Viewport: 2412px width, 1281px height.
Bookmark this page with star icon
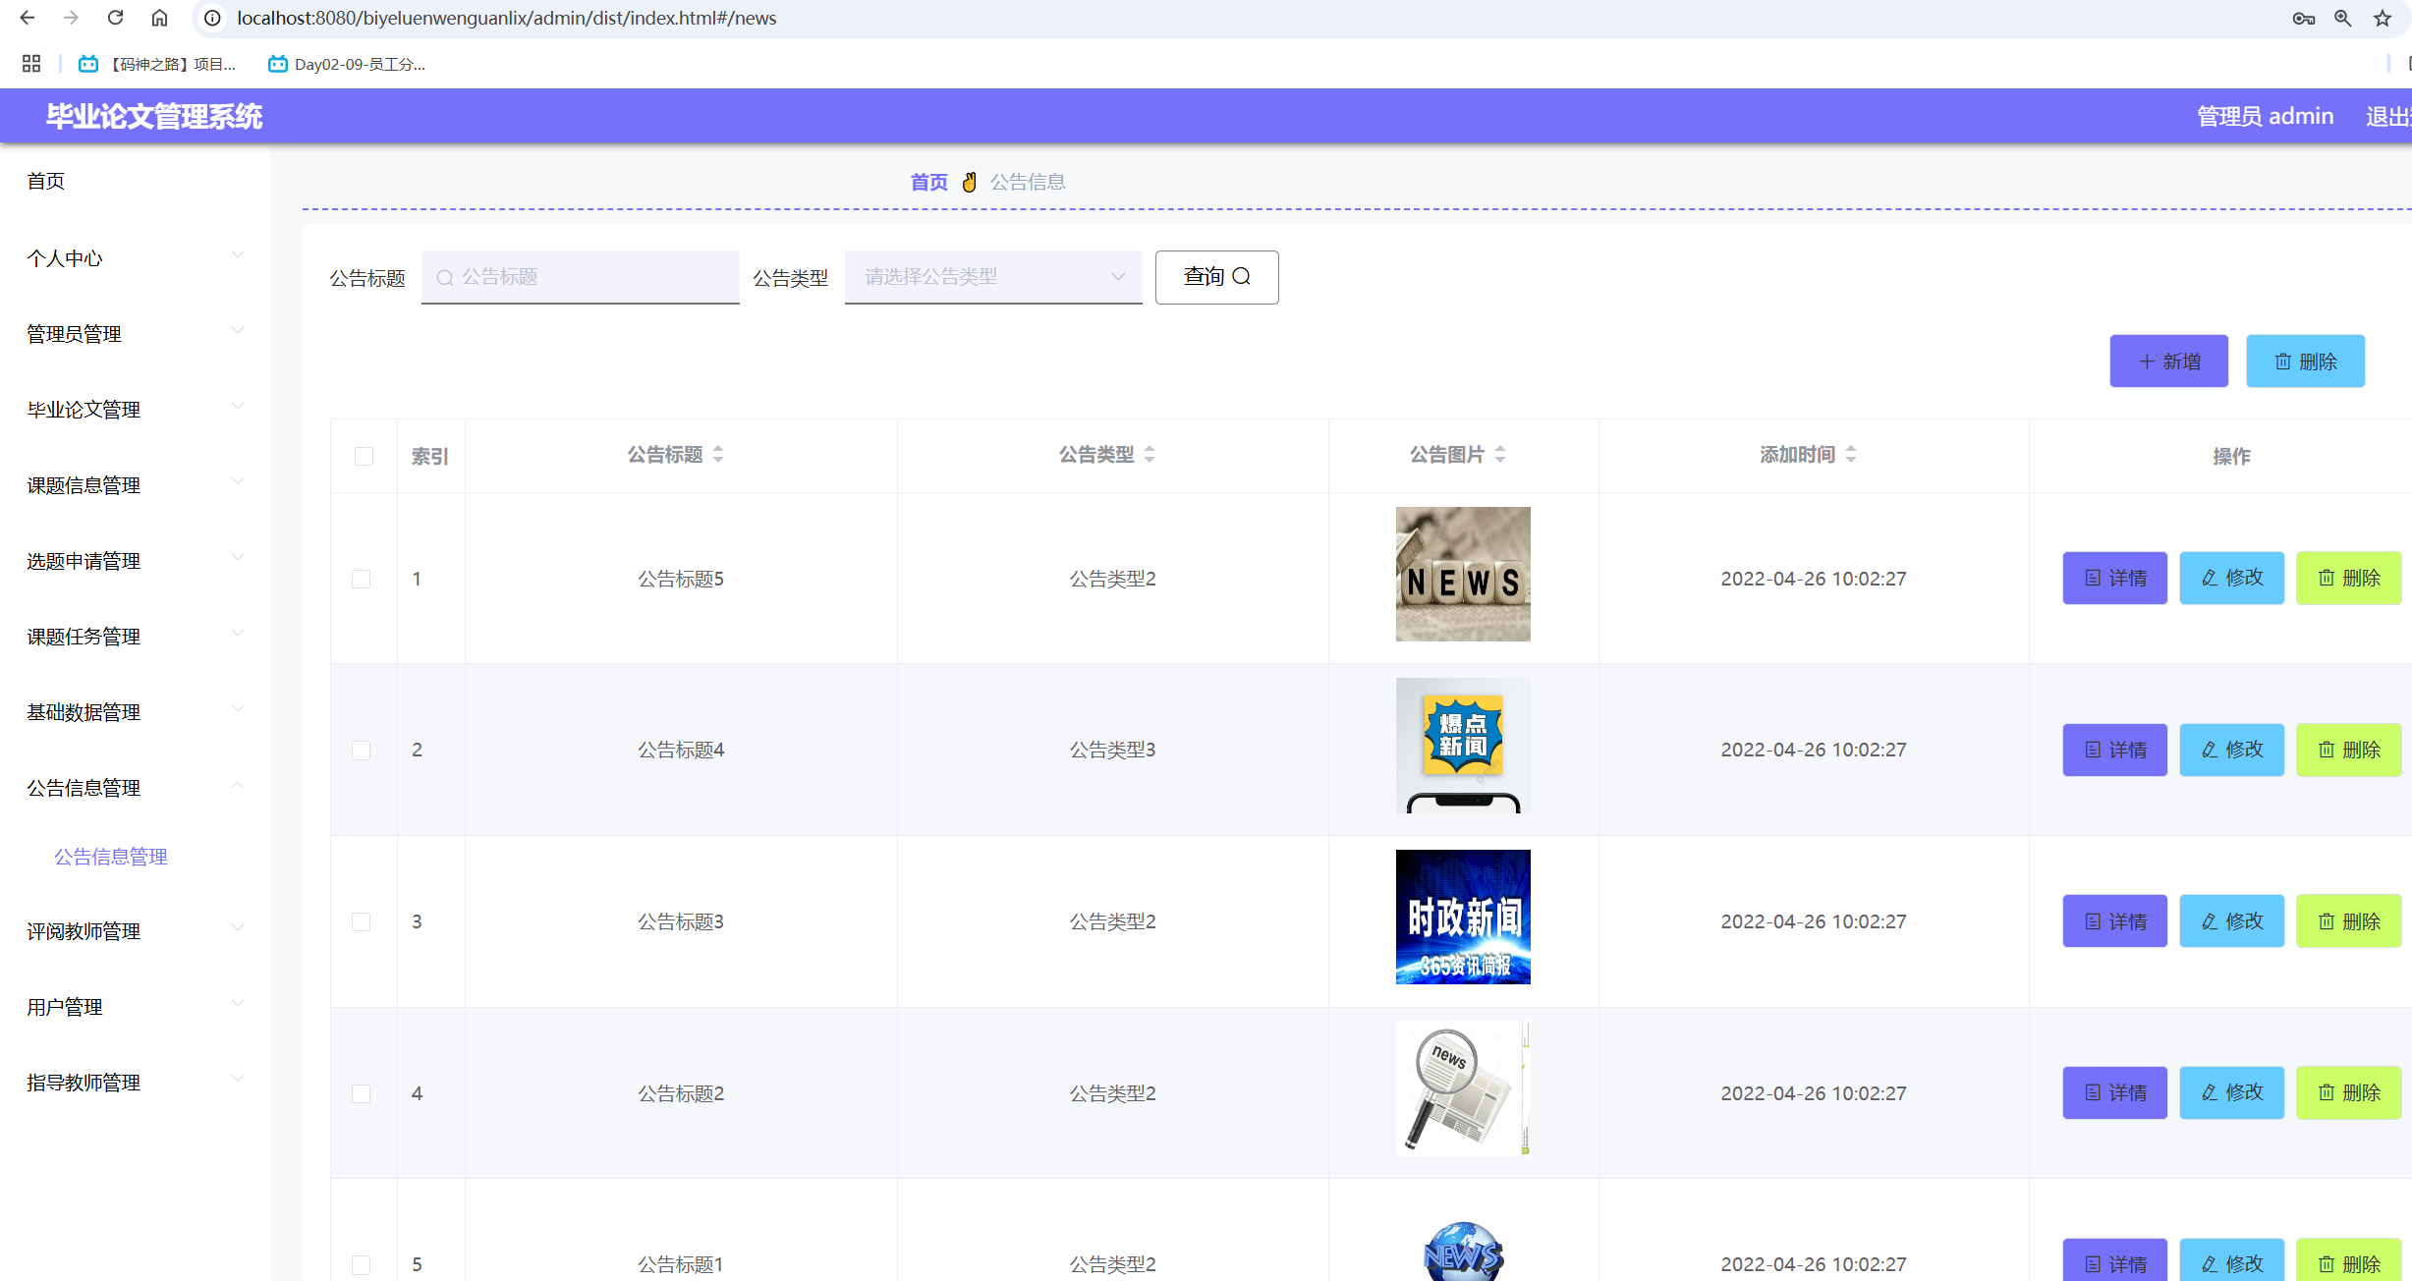click(2383, 18)
